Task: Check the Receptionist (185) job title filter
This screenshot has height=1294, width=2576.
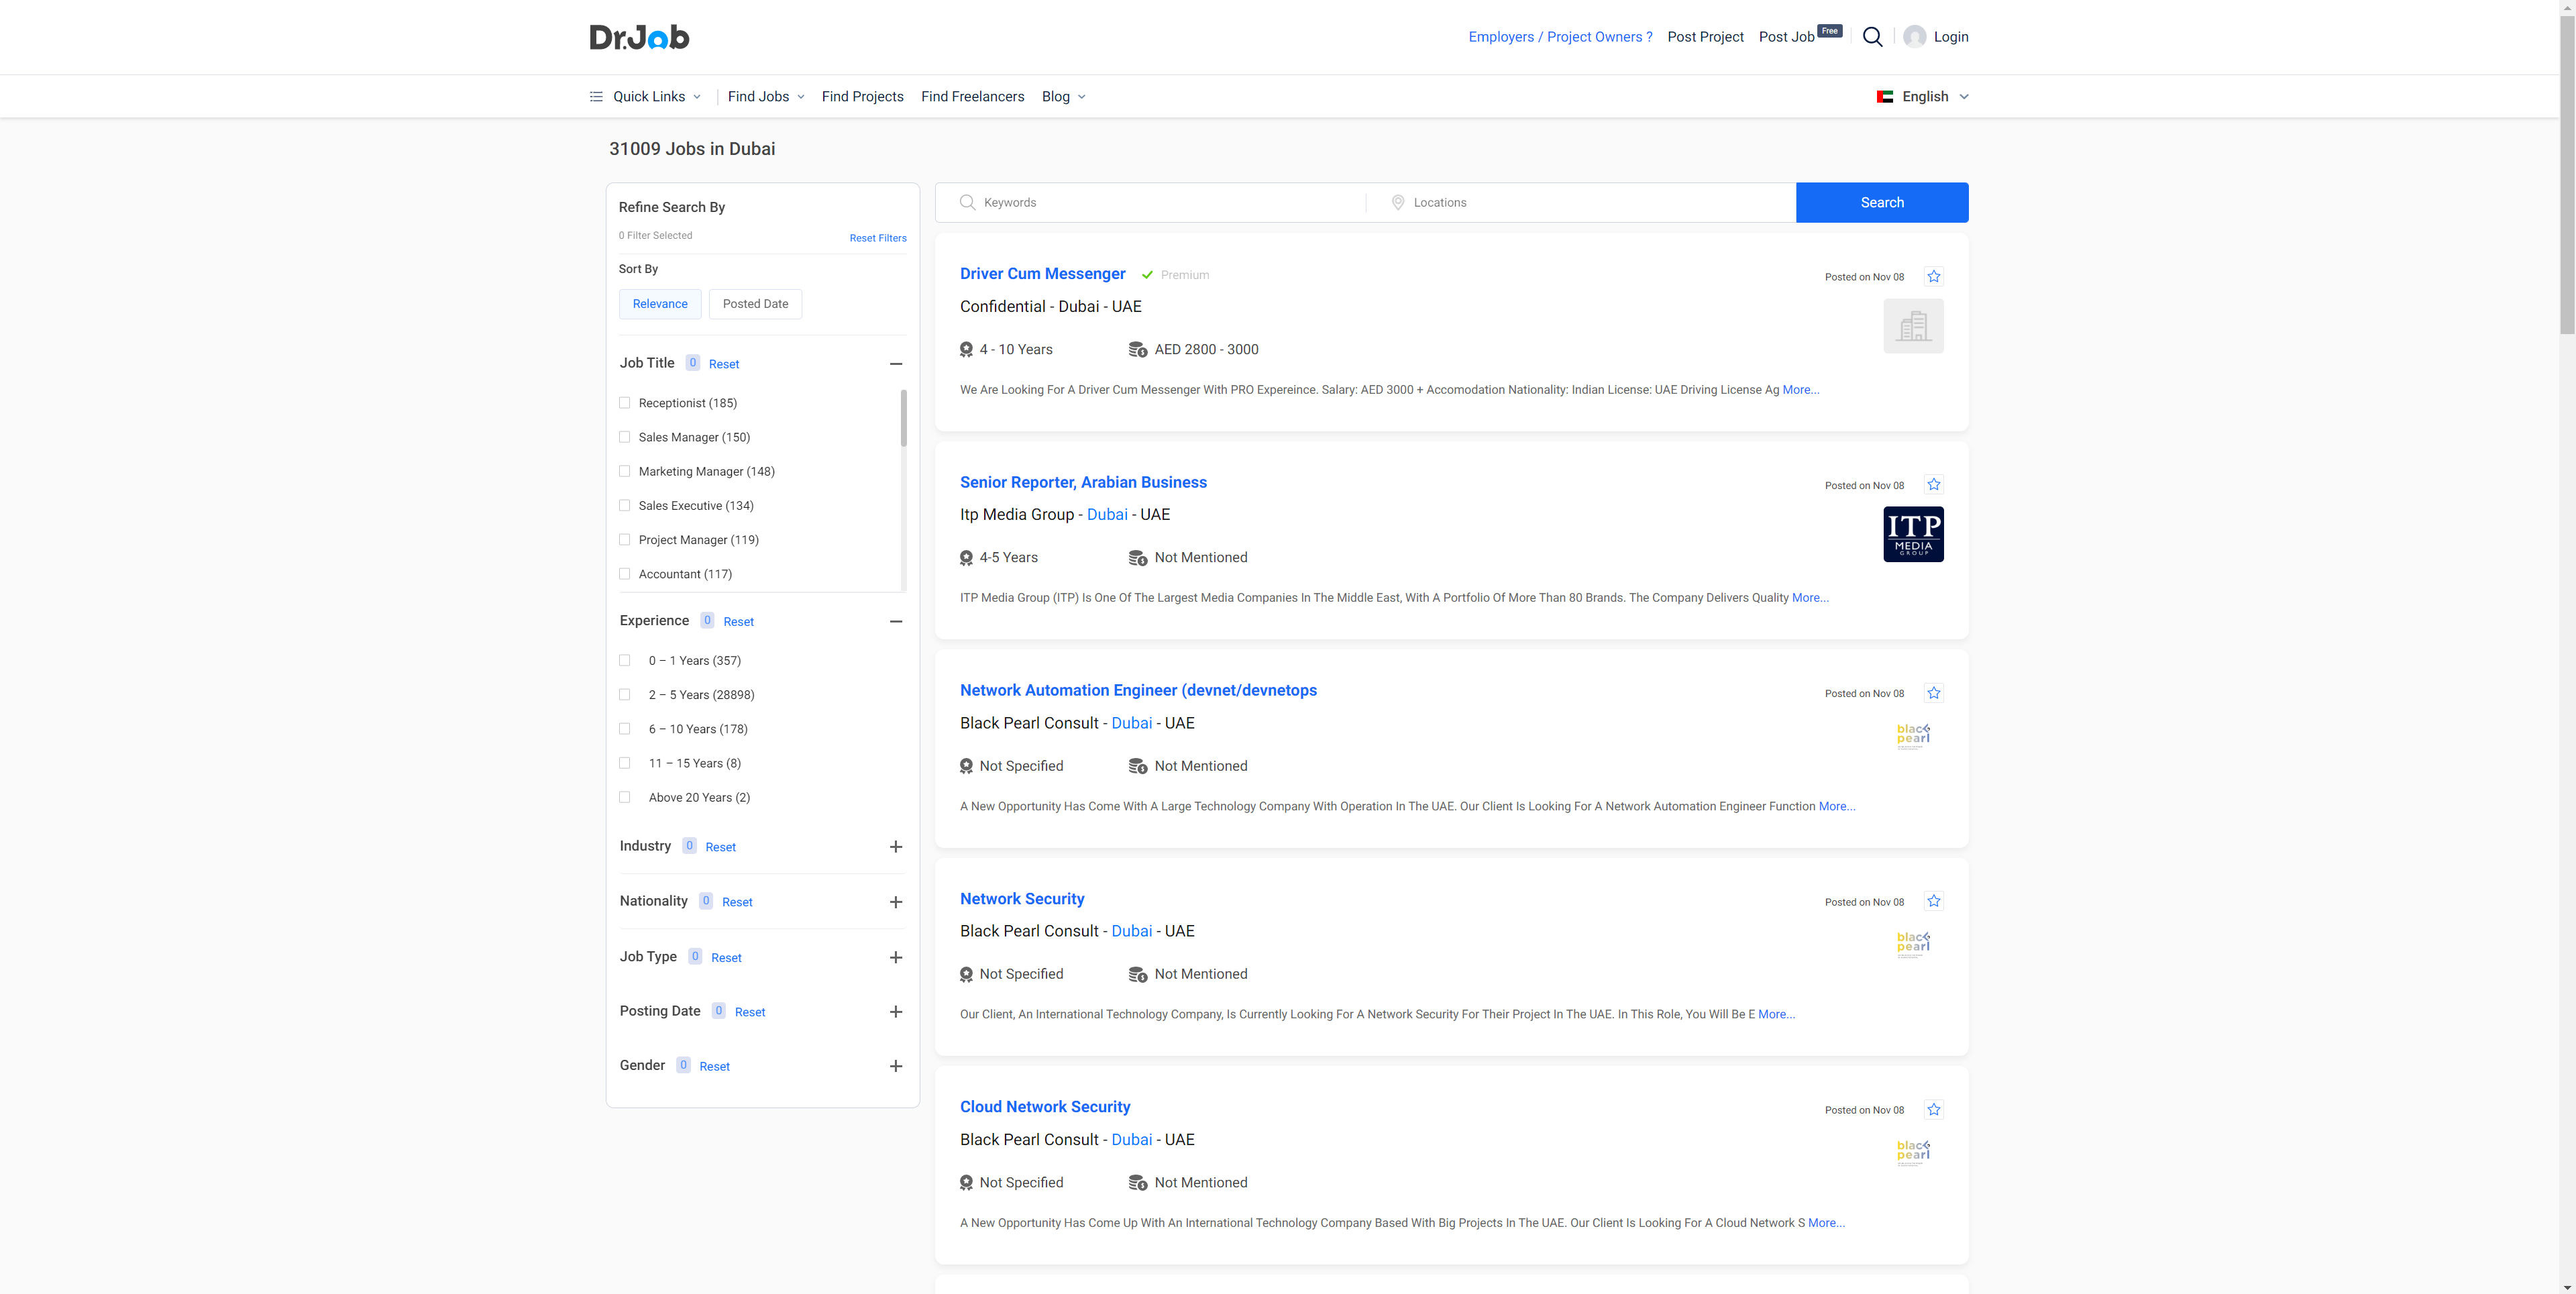Action: click(x=624, y=402)
